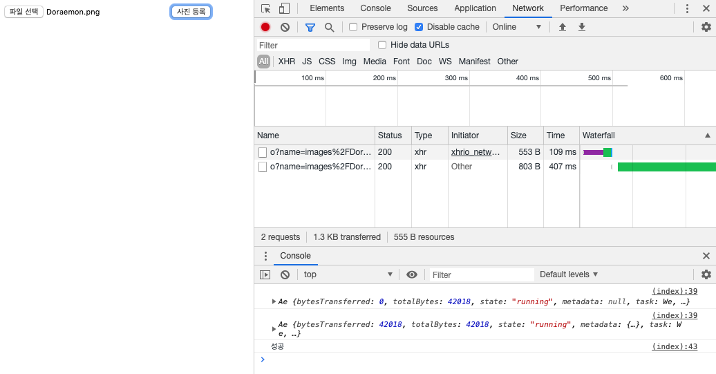Expand the first Ae object with bytesTransferred 0

tap(274, 301)
